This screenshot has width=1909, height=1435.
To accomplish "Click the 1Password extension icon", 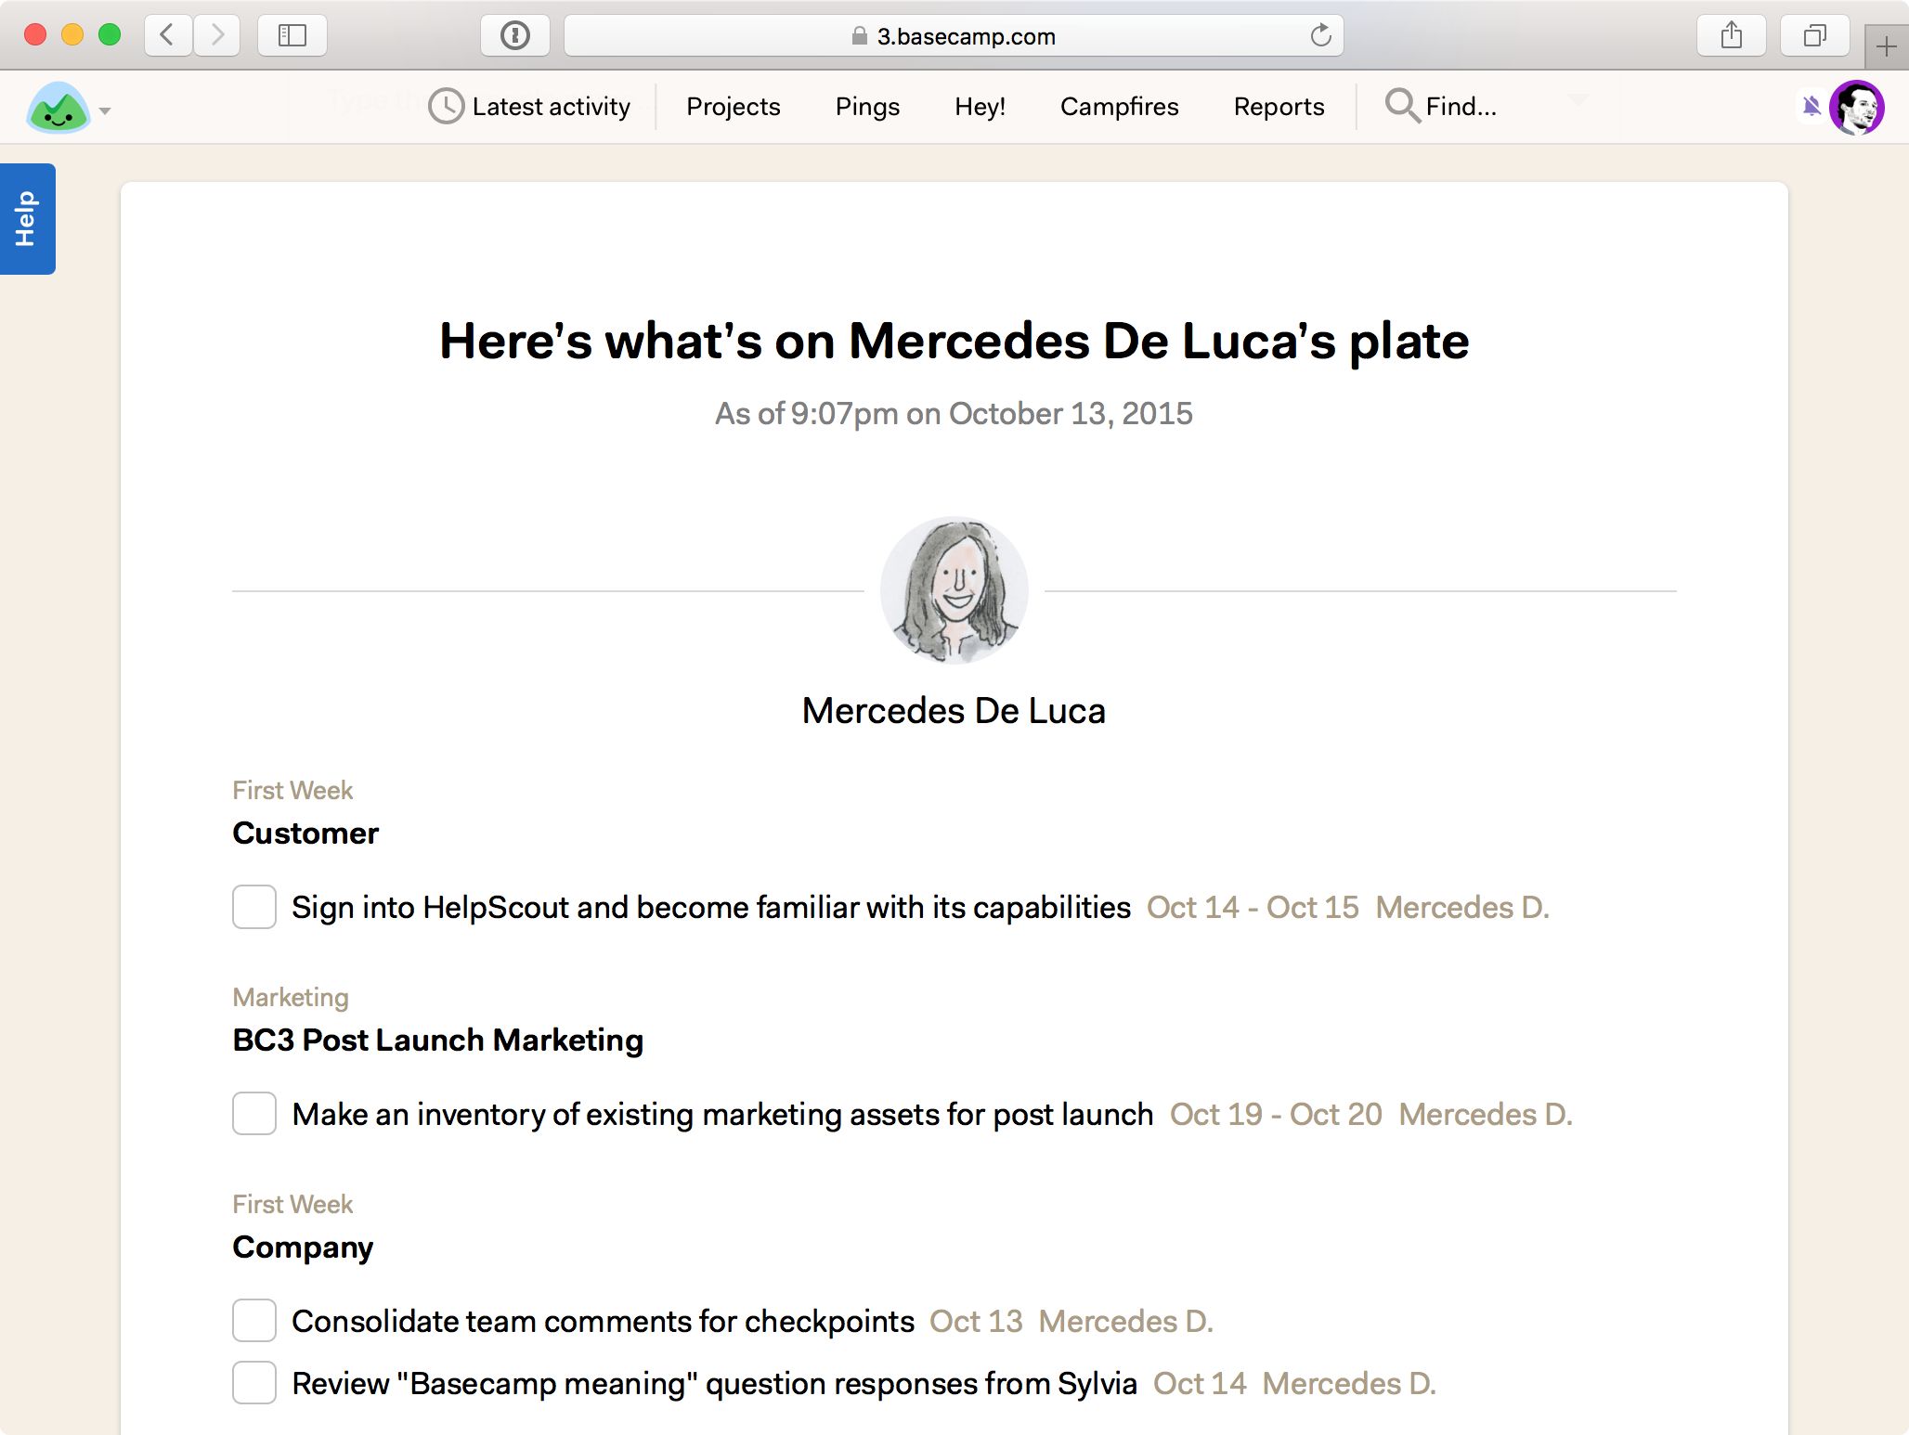I will [515, 36].
